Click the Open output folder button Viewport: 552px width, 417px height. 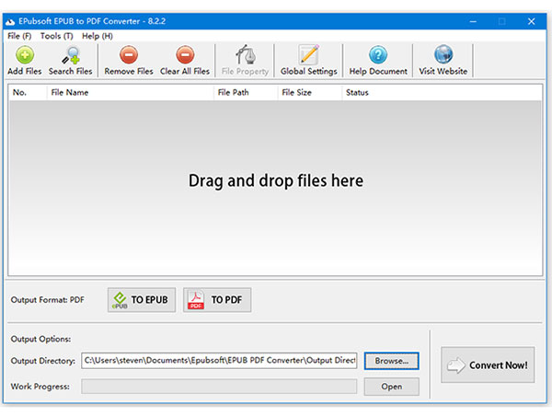pos(392,387)
